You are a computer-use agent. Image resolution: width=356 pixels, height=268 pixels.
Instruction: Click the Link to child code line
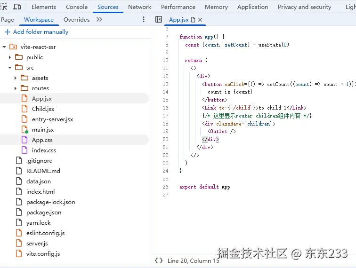[x=254, y=108]
